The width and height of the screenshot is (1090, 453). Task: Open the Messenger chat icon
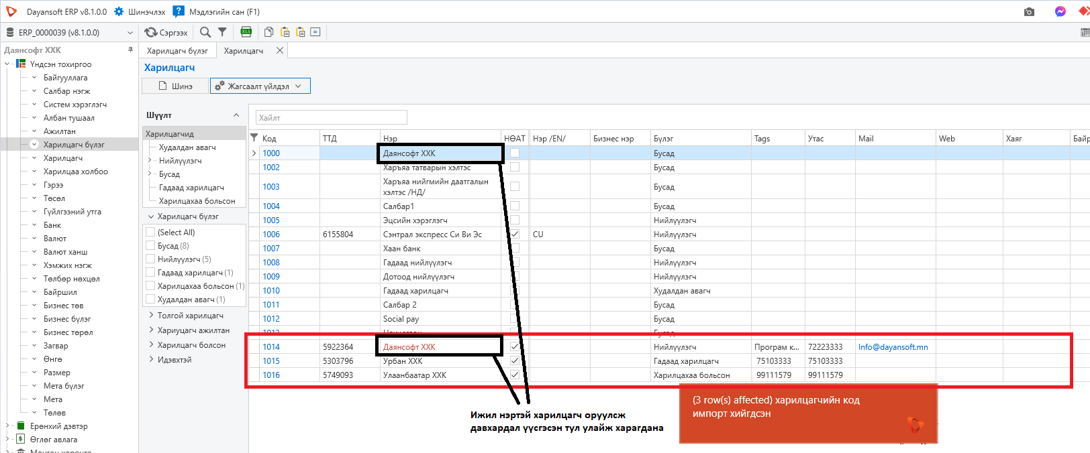point(1060,11)
